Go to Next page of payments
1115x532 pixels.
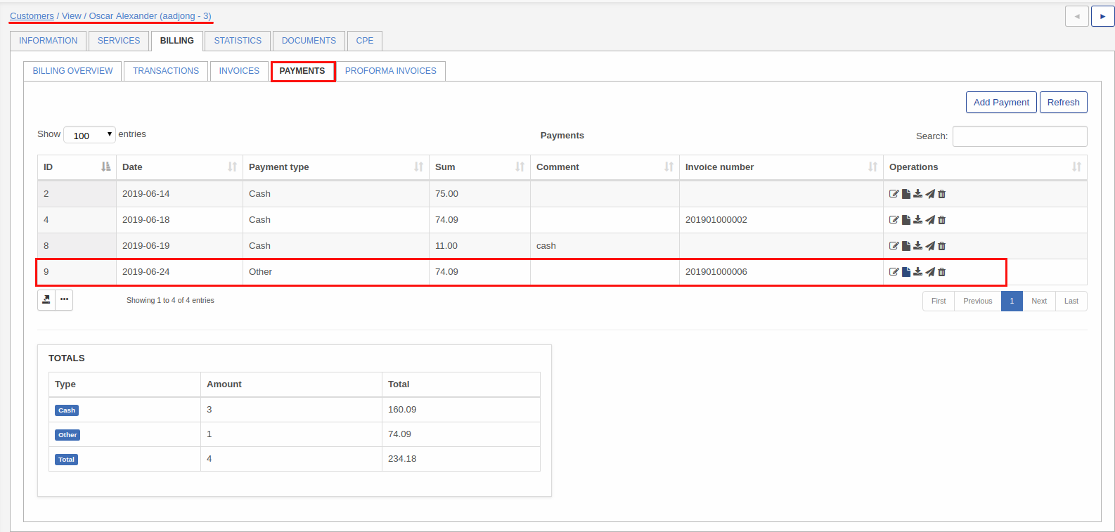pyautogui.click(x=1039, y=301)
